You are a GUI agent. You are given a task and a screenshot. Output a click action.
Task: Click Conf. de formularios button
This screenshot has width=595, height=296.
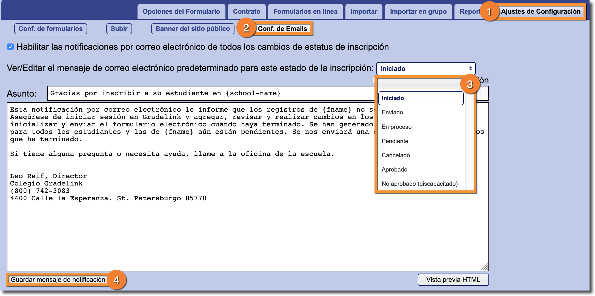51,29
